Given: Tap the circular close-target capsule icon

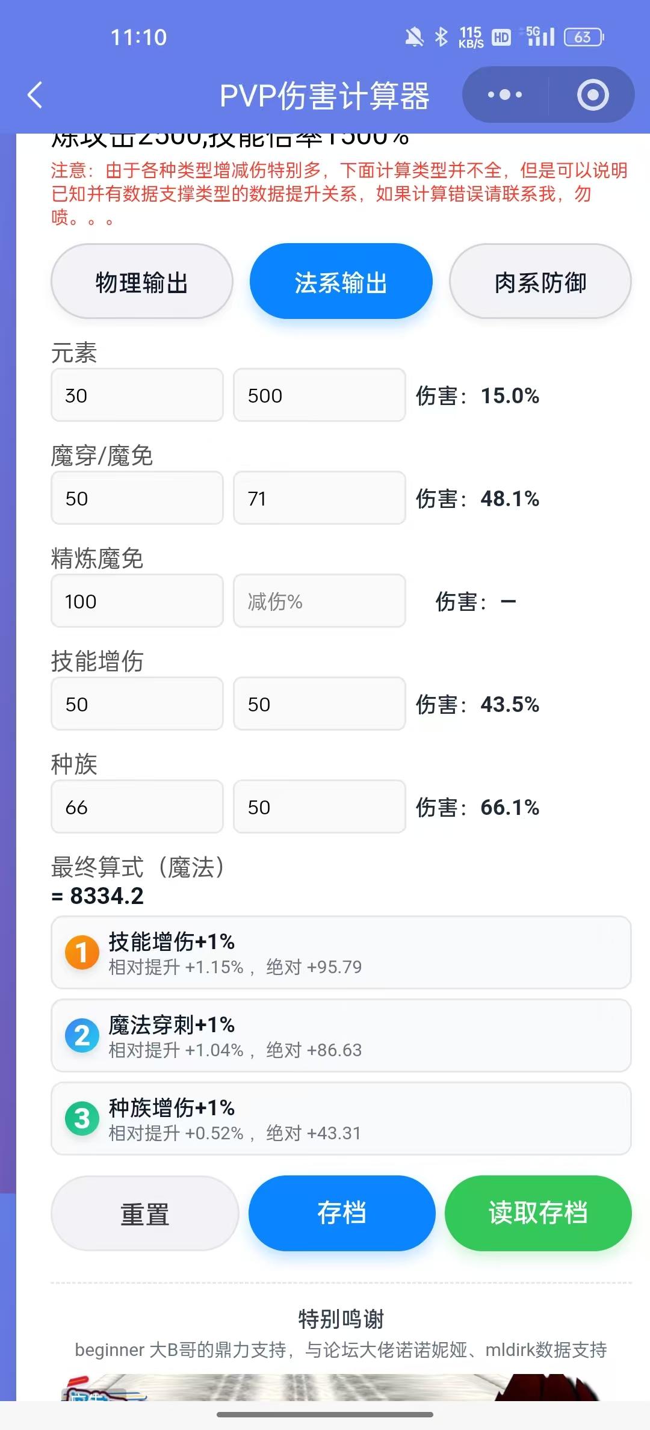Looking at the screenshot, I should point(592,95).
